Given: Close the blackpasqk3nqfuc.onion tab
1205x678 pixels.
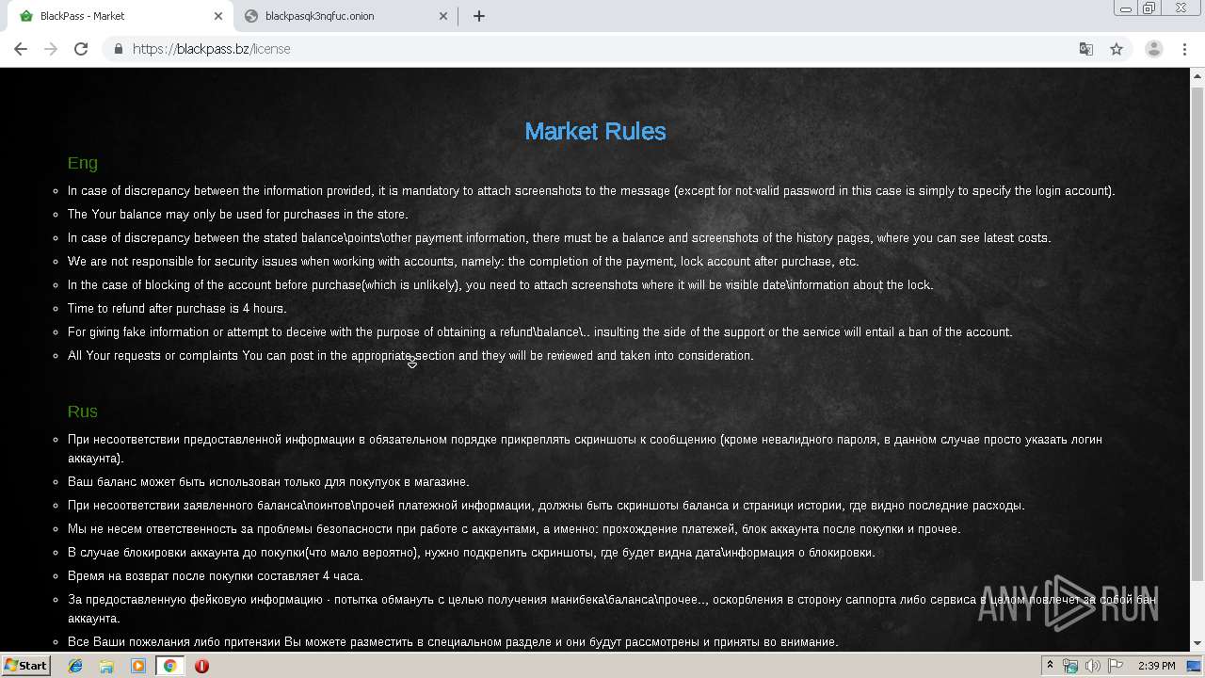Looking at the screenshot, I should pos(444,16).
